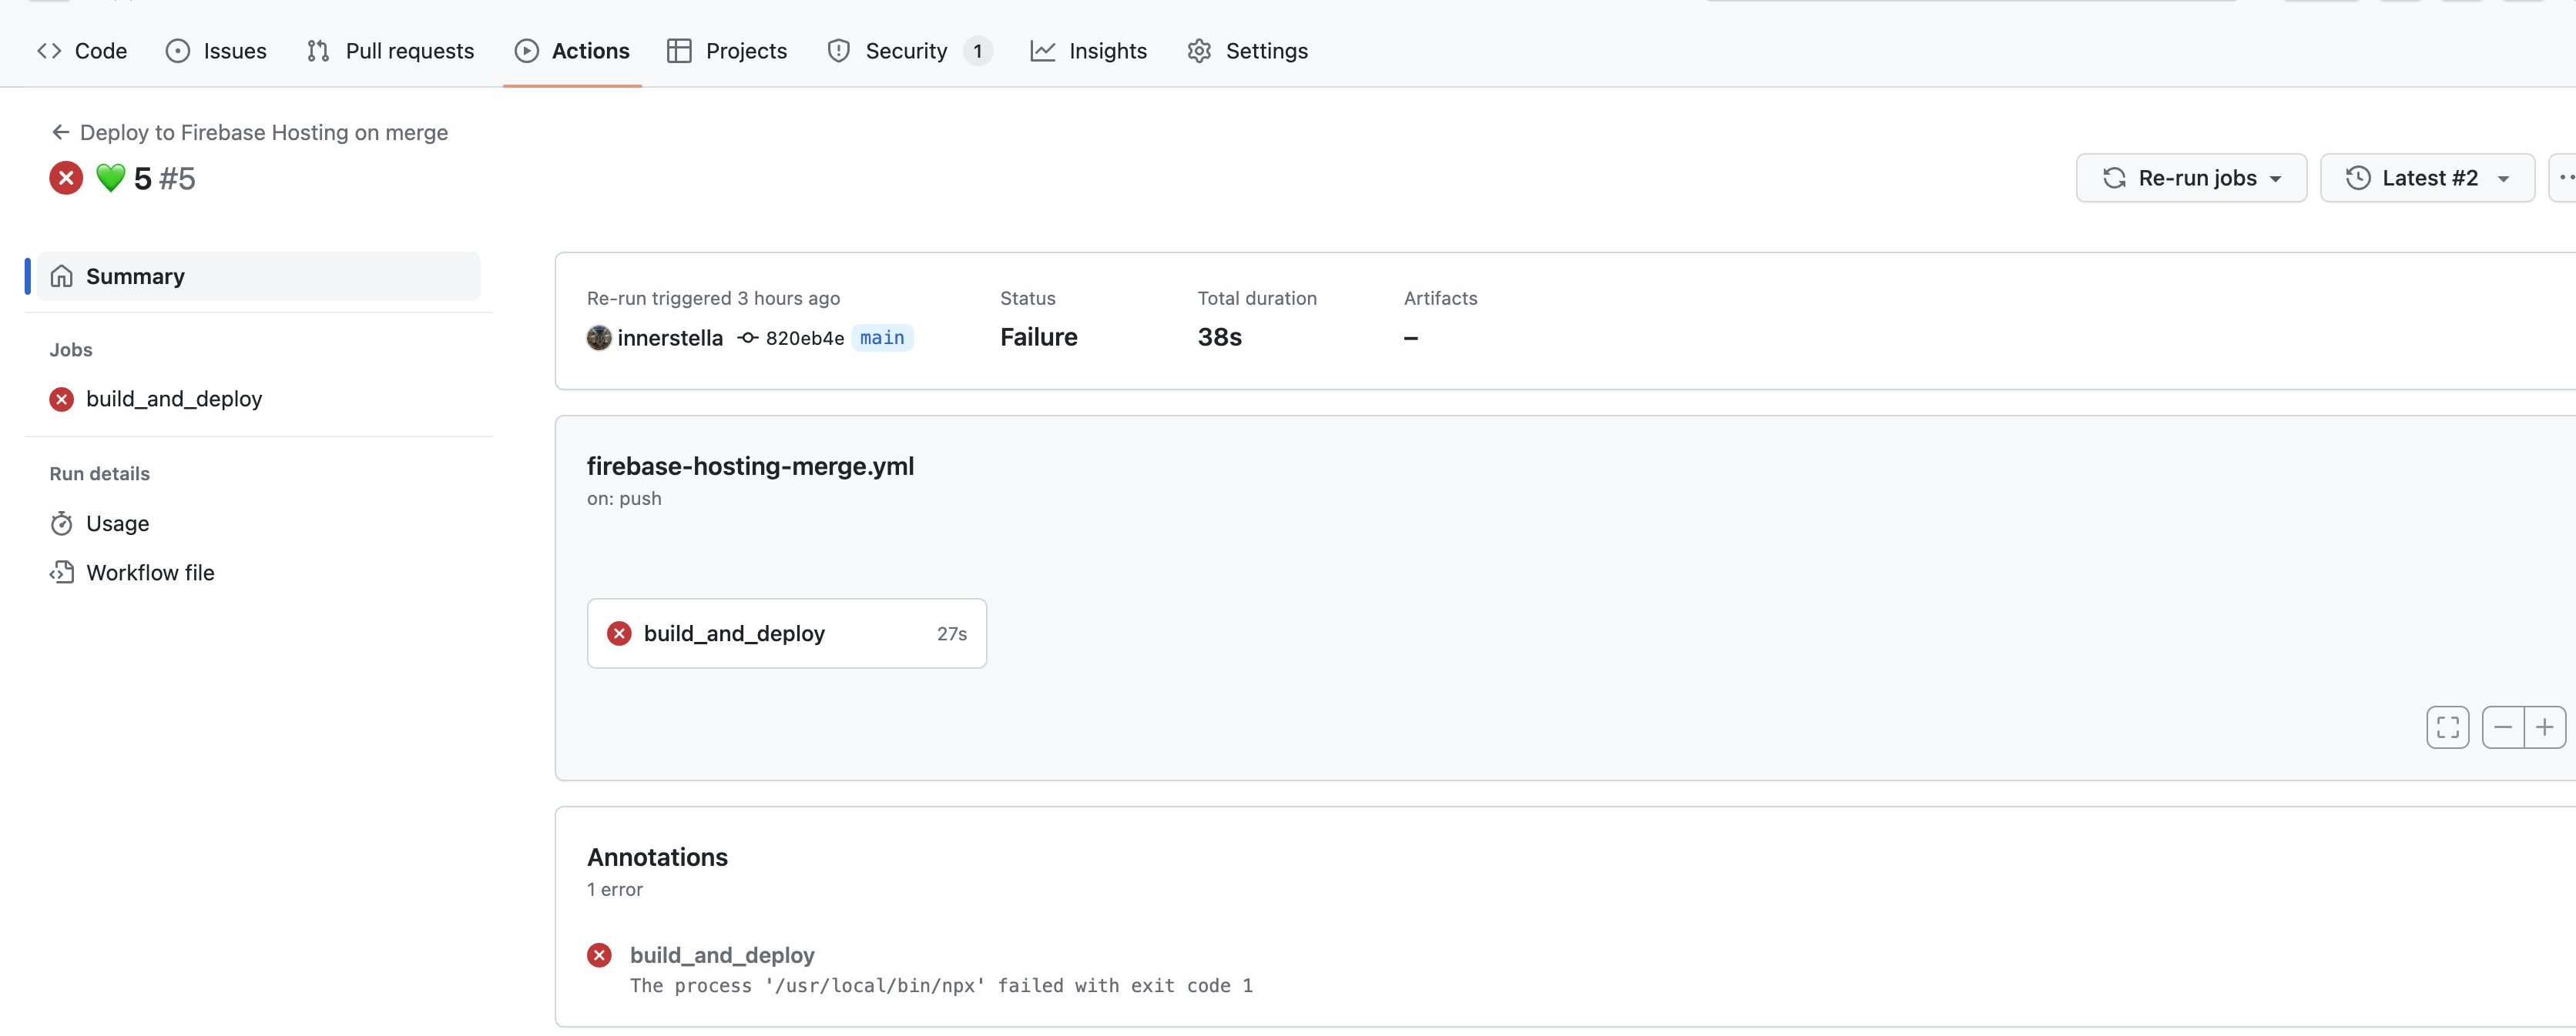Click the 'on: push' trigger text

click(624, 499)
